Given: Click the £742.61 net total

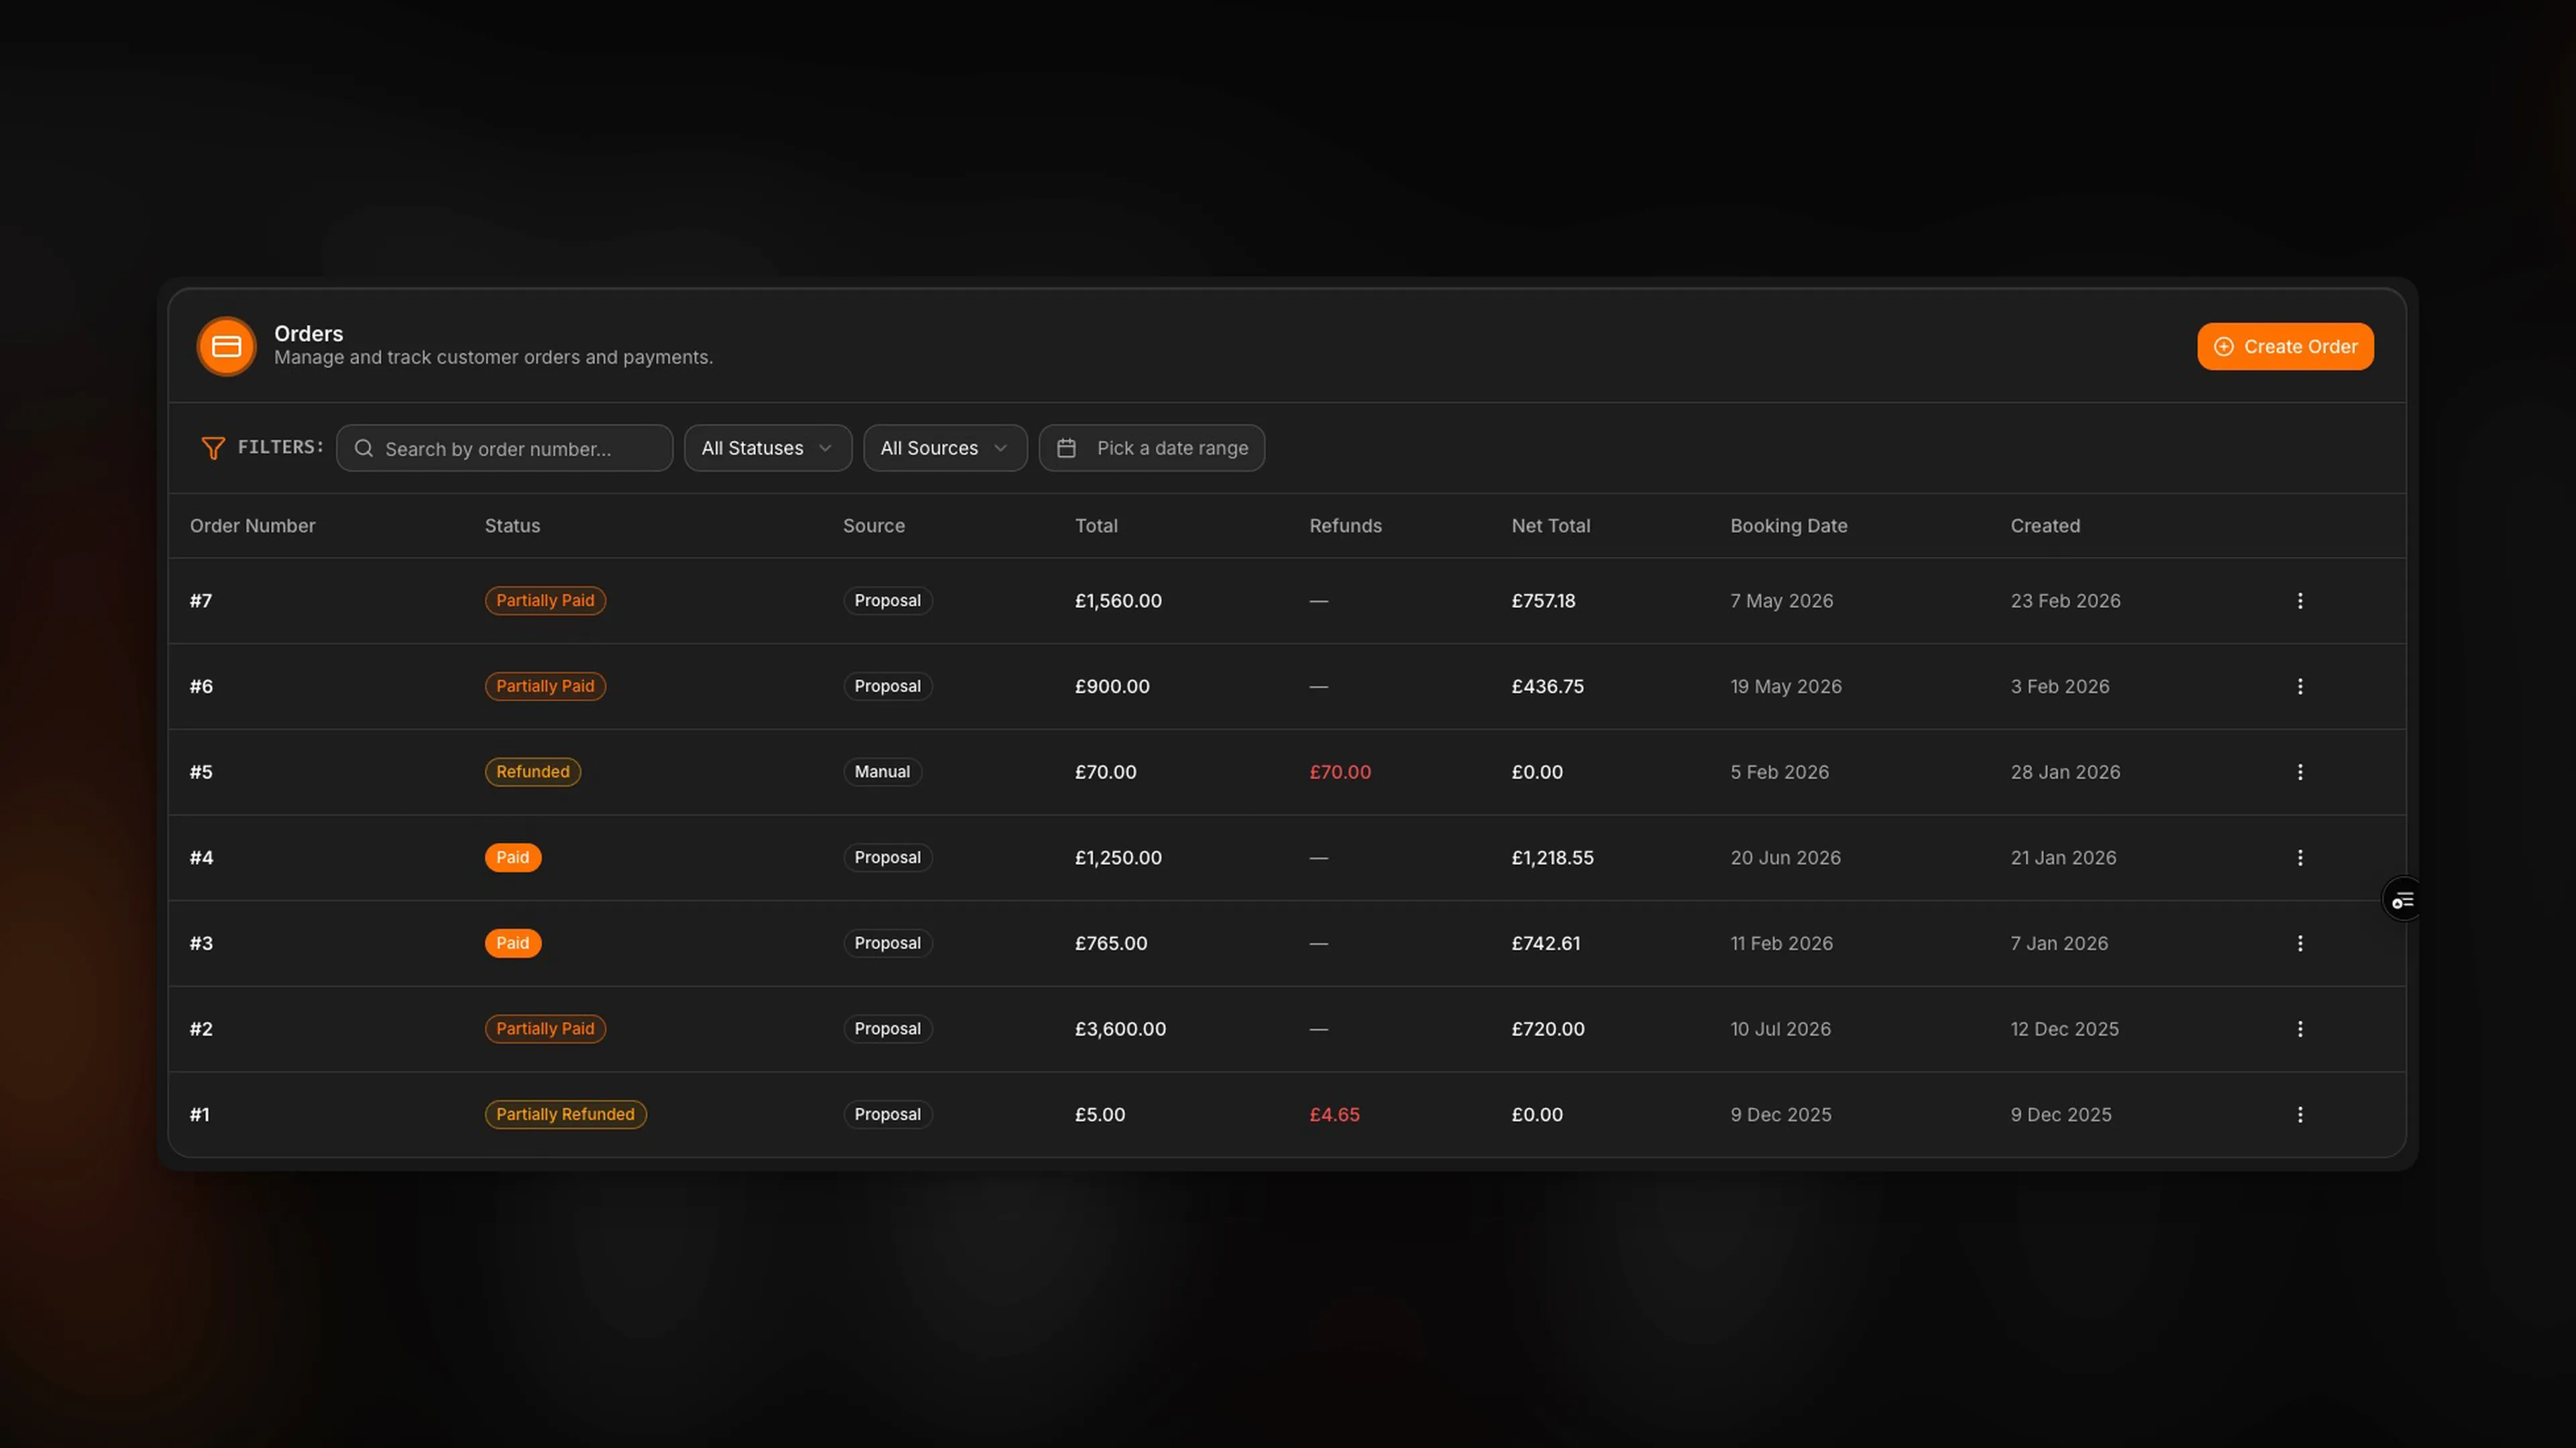Looking at the screenshot, I should [1546, 943].
